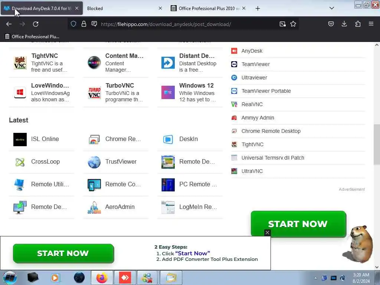The width and height of the screenshot is (380, 285).
Task: Show hidden system tray icons
Action: pyautogui.click(x=315, y=278)
